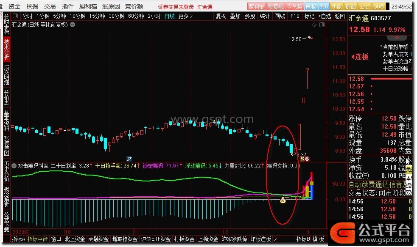Open the 公式下载 sidebar tab

pos(6,222)
